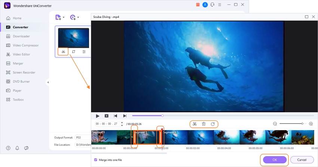Click the effects sliders icon under thumbnail
Viewport: 318px width, 167px height.
84,52
